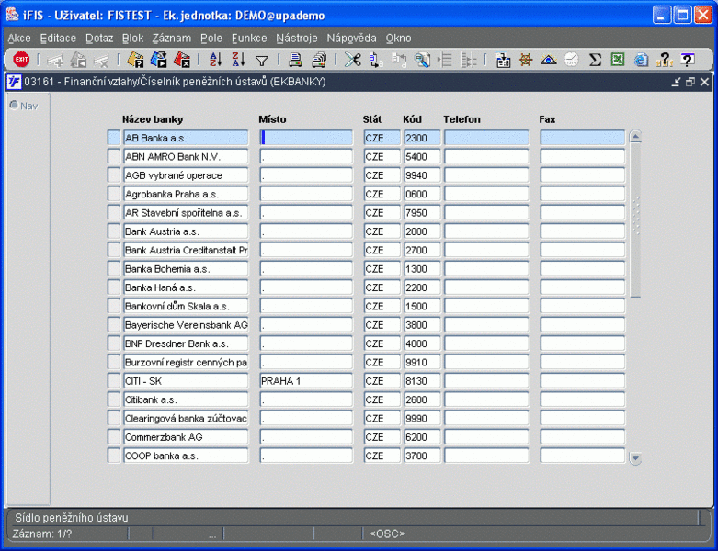Viewport: 718px width, 551px height.
Task: Tick the selector box for AB Banka a.s.
Action: [114, 138]
